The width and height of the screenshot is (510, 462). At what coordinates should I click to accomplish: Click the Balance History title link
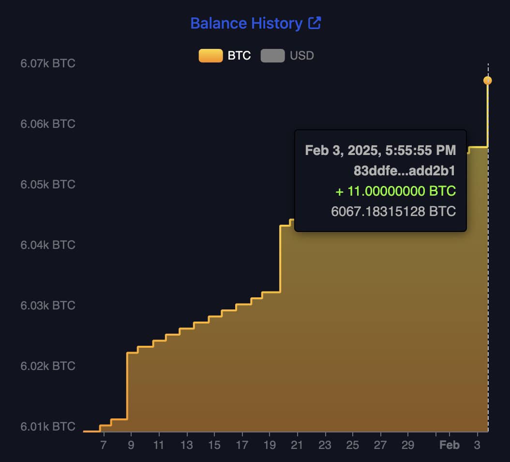tap(246, 23)
